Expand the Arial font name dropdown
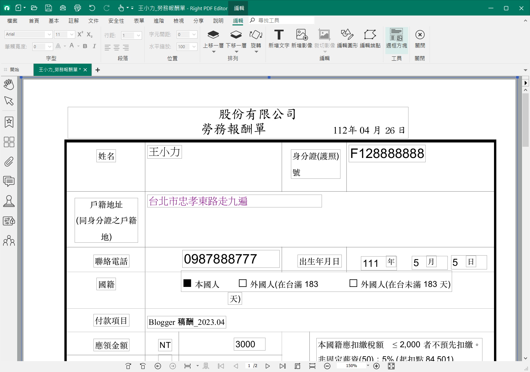 pyautogui.click(x=49, y=34)
